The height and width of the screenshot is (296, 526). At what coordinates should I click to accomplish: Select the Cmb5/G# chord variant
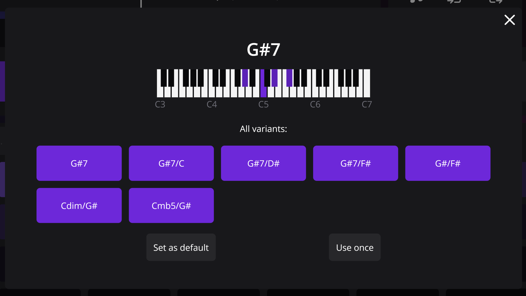[171, 205]
